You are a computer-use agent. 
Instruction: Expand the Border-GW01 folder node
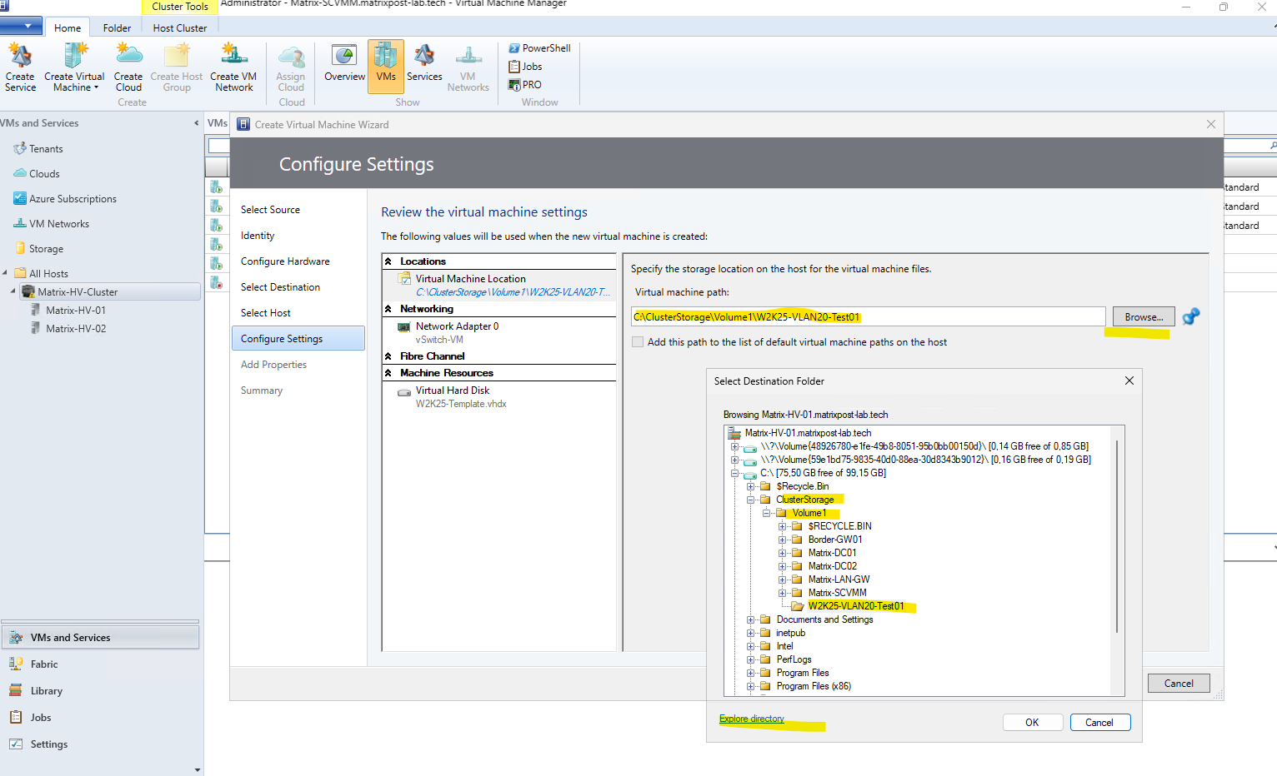(x=783, y=540)
